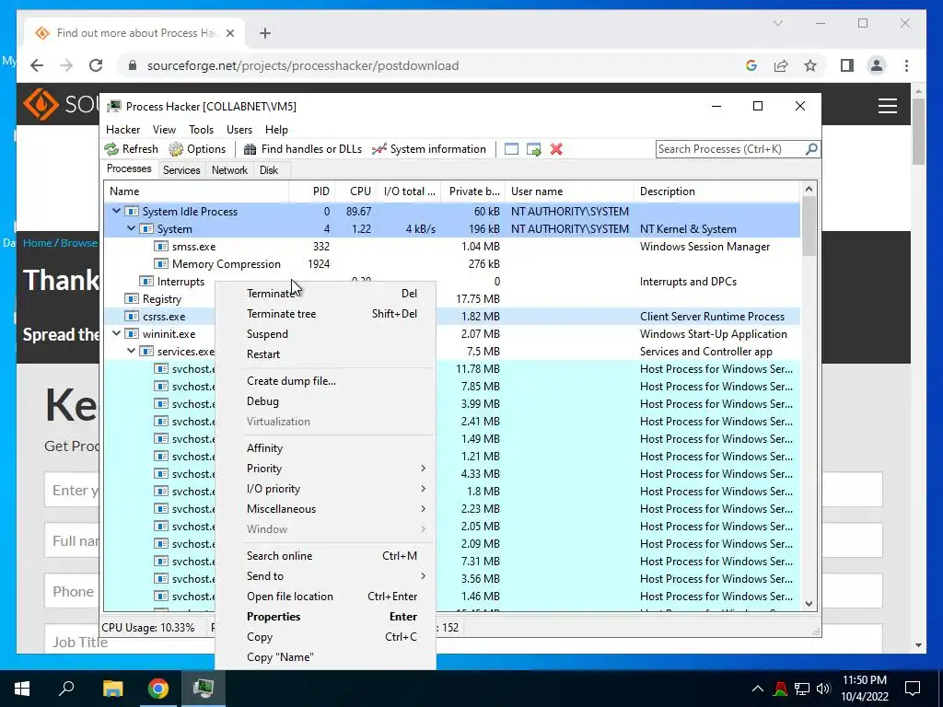Collapse the System Idle Process tree
The image size is (943, 707).
117,211
